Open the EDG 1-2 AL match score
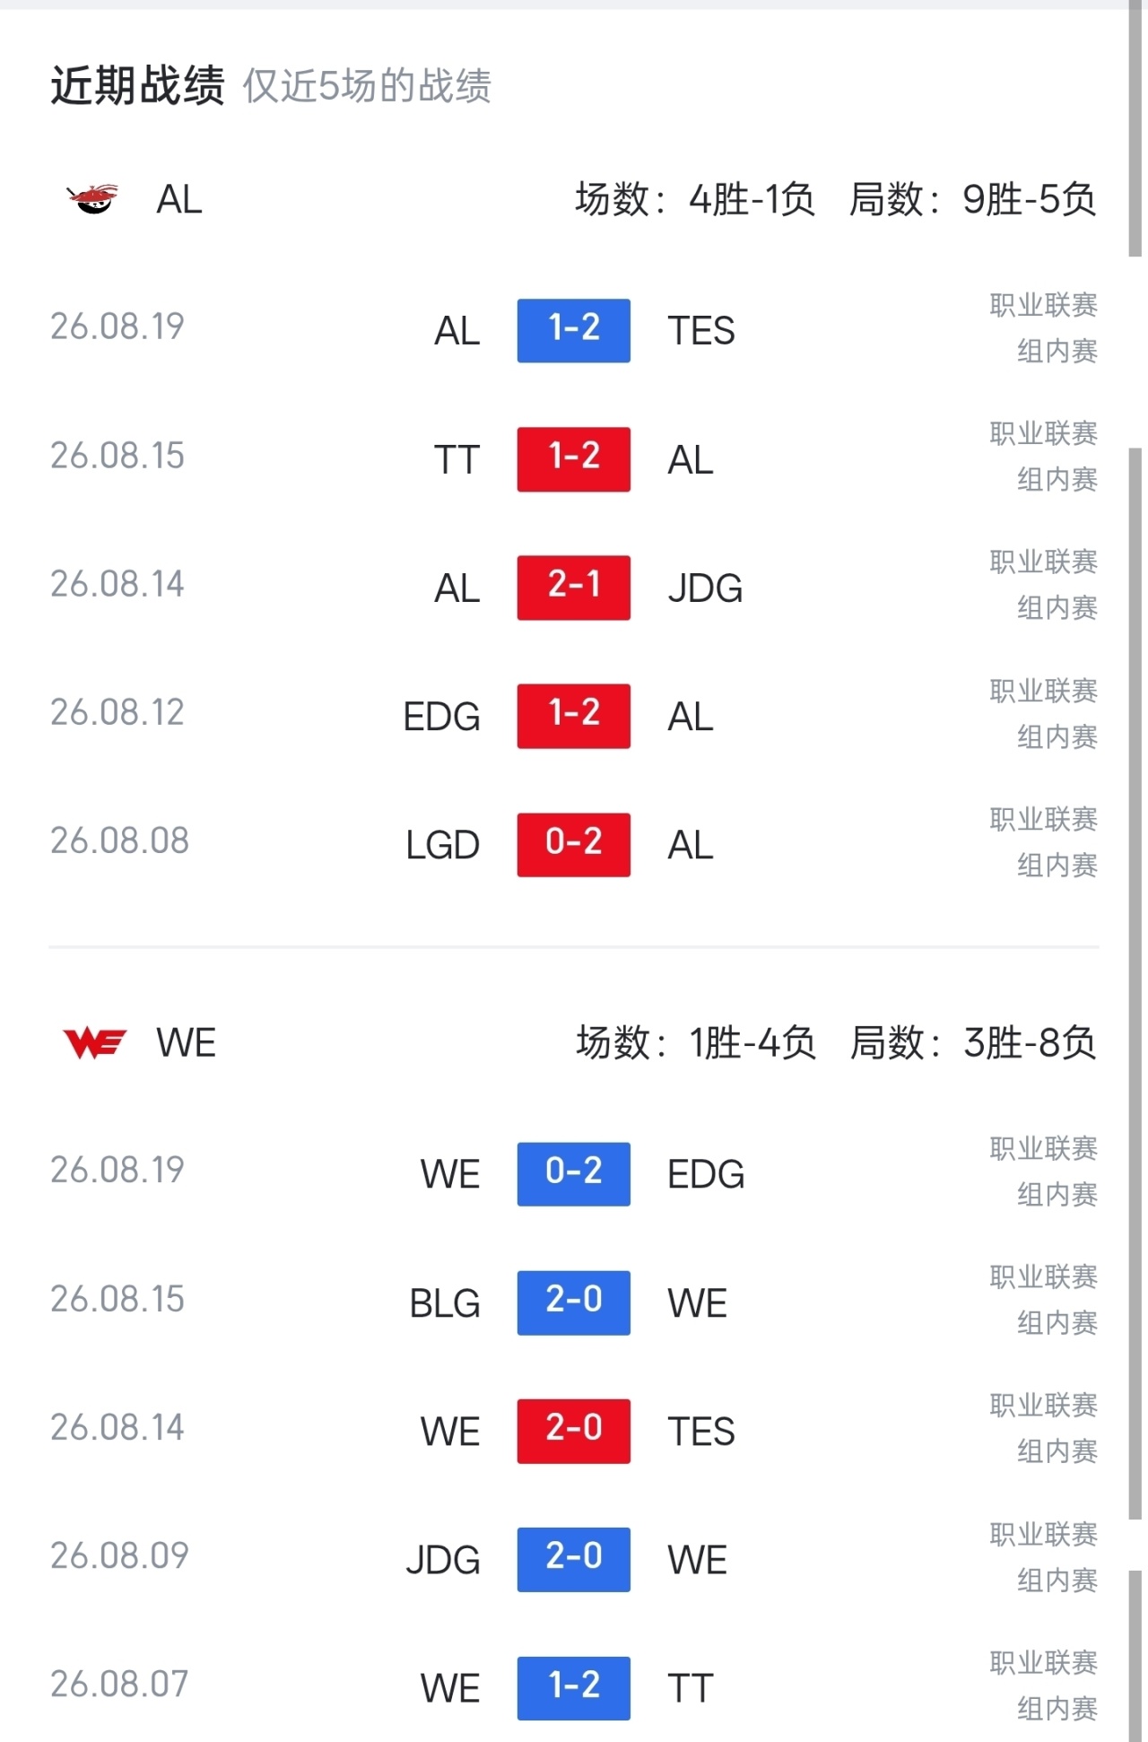This screenshot has height=1742, width=1148. [x=573, y=716]
